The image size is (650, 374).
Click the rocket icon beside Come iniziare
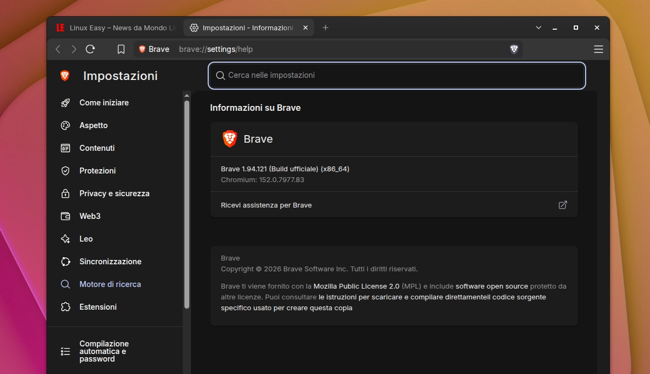pos(65,103)
